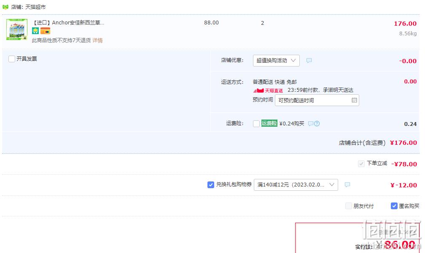This screenshot has height=253, width=425.
Task: Click the comment icon beside store discount
Action: point(309,60)
